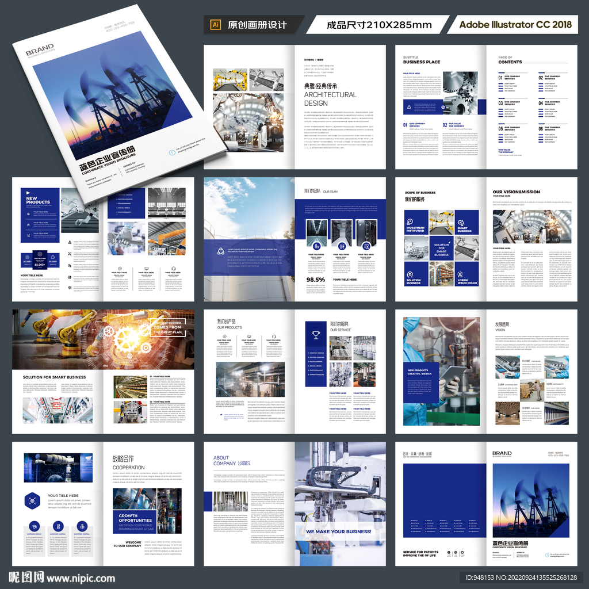Click the "ABOUT COMPANY" heading
589x589 pixels.
point(225,461)
